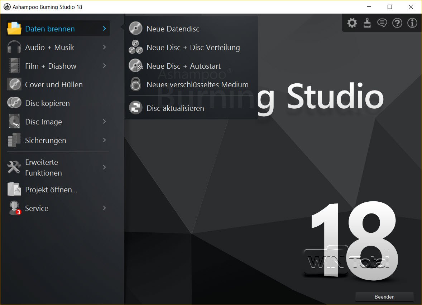Open the Daten brennen menu item
The height and width of the screenshot is (305, 422).
pyautogui.click(x=58, y=29)
